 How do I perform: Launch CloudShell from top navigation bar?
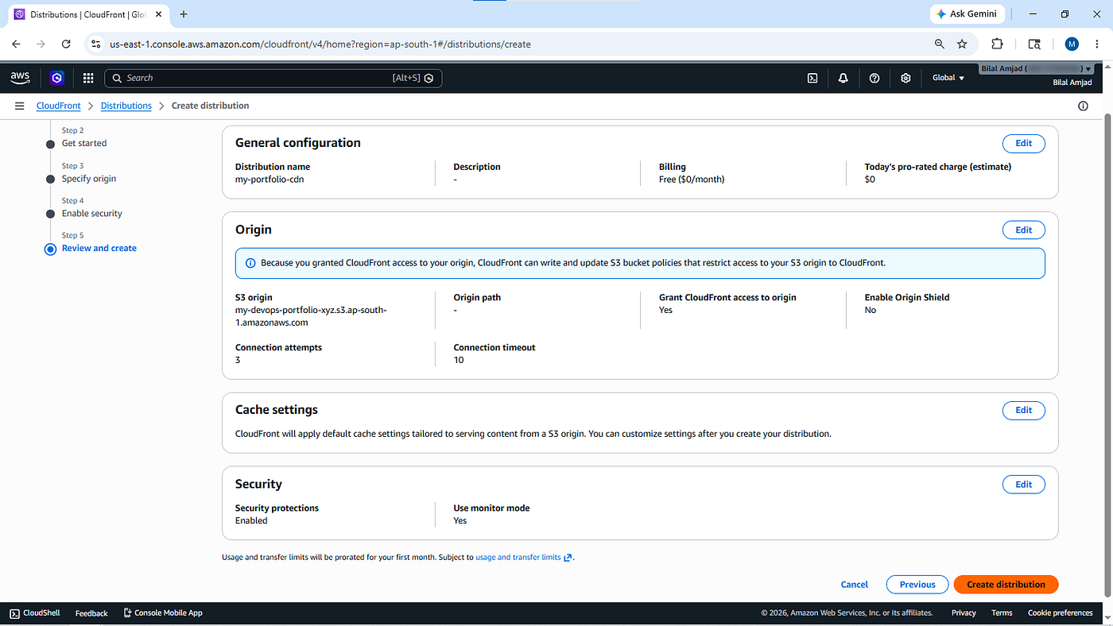(812, 78)
